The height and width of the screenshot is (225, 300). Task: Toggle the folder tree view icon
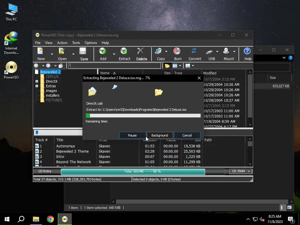[x=167, y=66]
